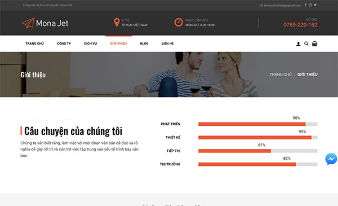Open the Liên hệ menu item
The width and height of the screenshot is (338, 206).
[167, 43]
